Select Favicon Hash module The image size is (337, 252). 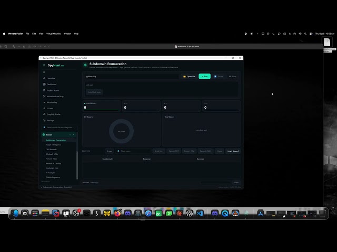[52, 159]
